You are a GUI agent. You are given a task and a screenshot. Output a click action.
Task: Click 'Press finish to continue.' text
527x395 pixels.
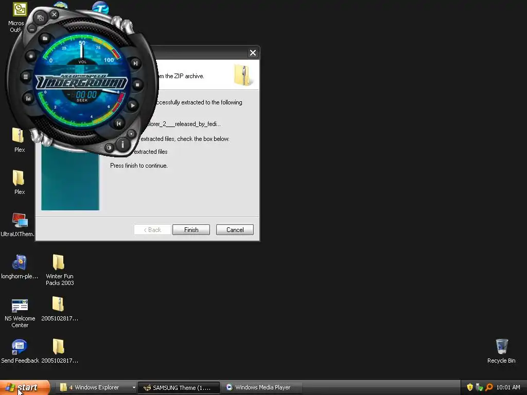tap(139, 166)
